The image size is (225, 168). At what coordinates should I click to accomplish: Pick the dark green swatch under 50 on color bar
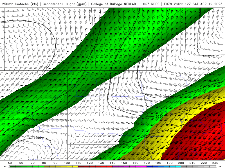coord(13,167)
